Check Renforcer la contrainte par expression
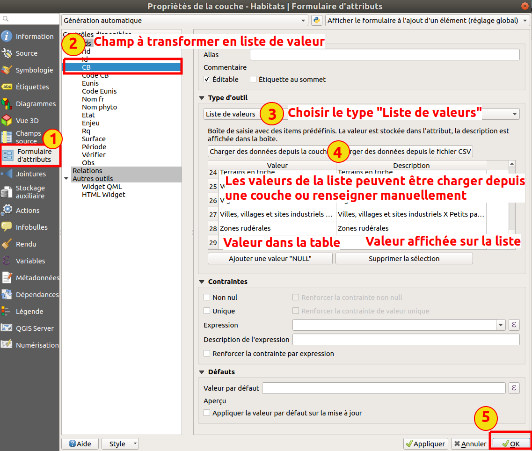Image resolution: width=532 pixels, height=451 pixels. click(207, 353)
